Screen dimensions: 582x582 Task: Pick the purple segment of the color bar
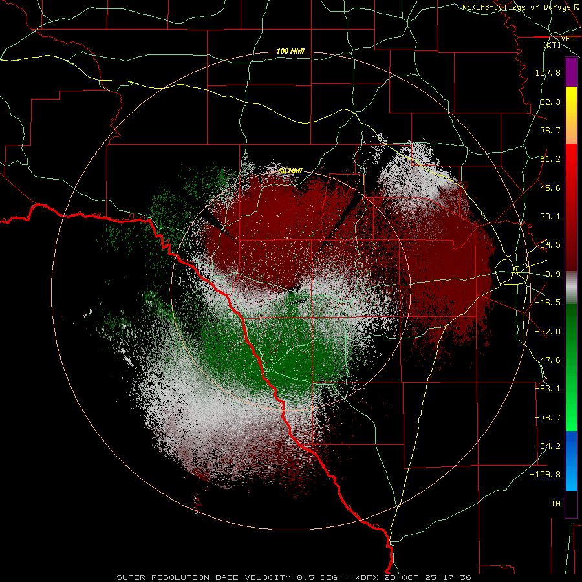pyautogui.click(x=571, y=72)
